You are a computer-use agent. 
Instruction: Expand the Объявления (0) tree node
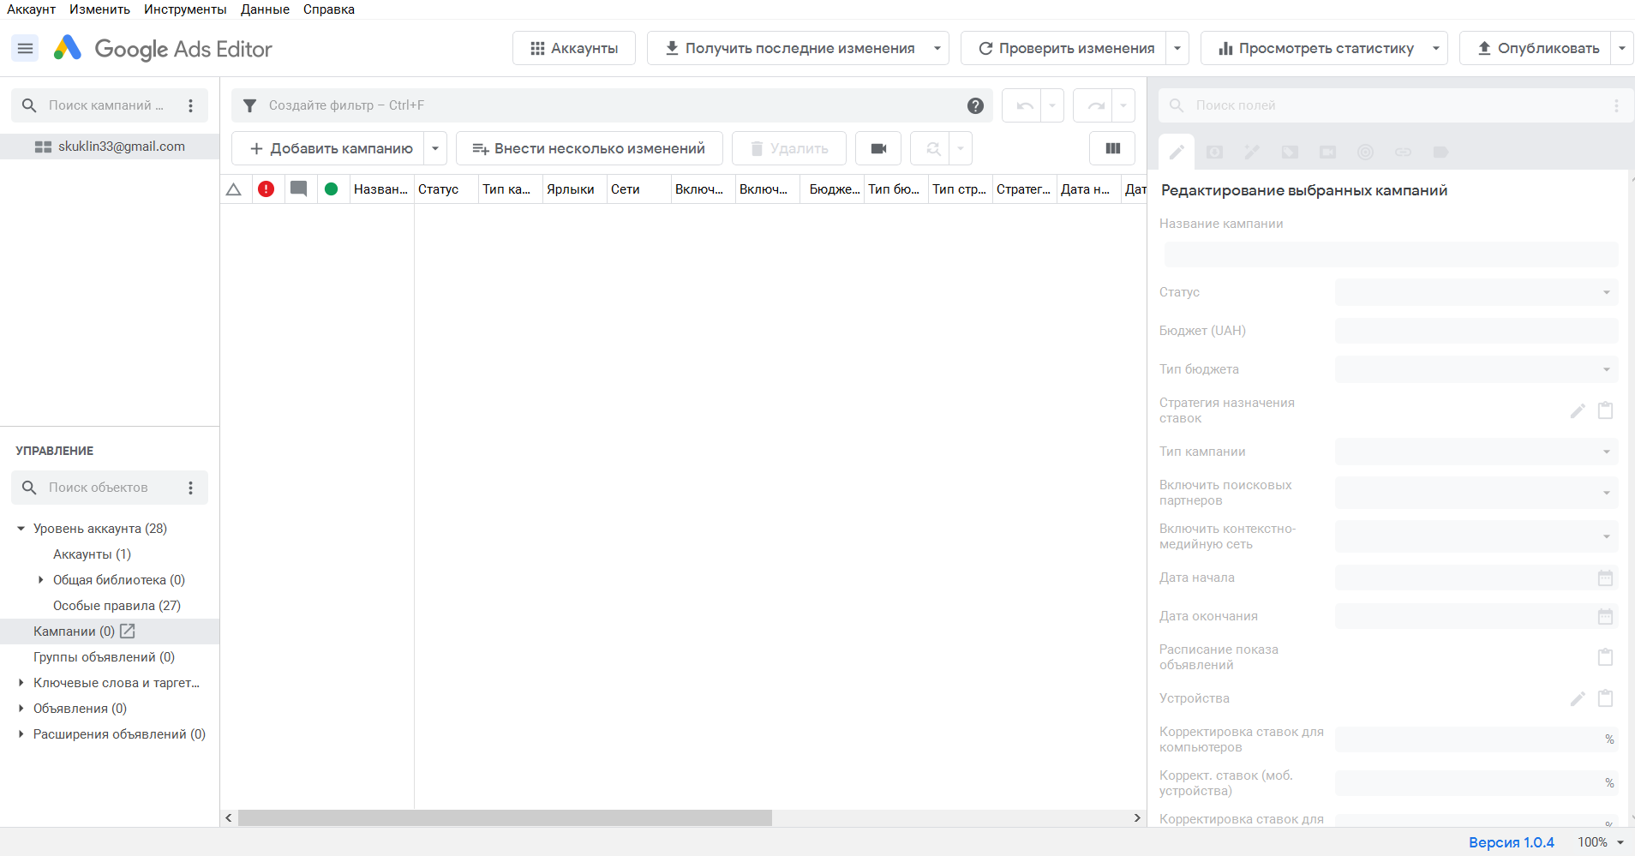tap(21, 709)
